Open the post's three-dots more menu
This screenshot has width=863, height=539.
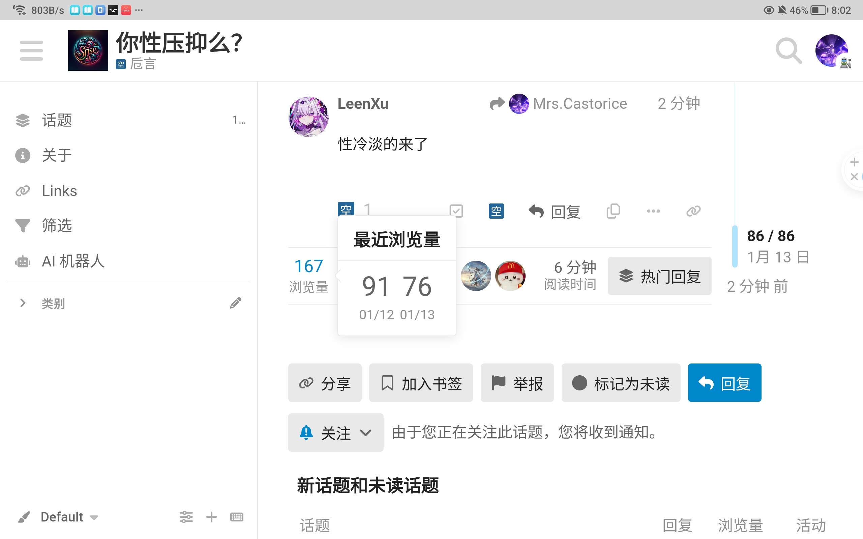click(x=653, y=211)
